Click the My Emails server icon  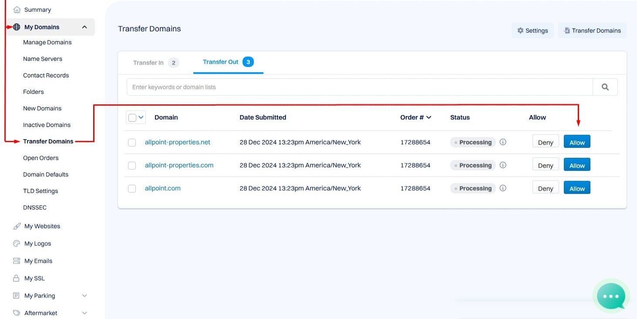coord(17,261)
